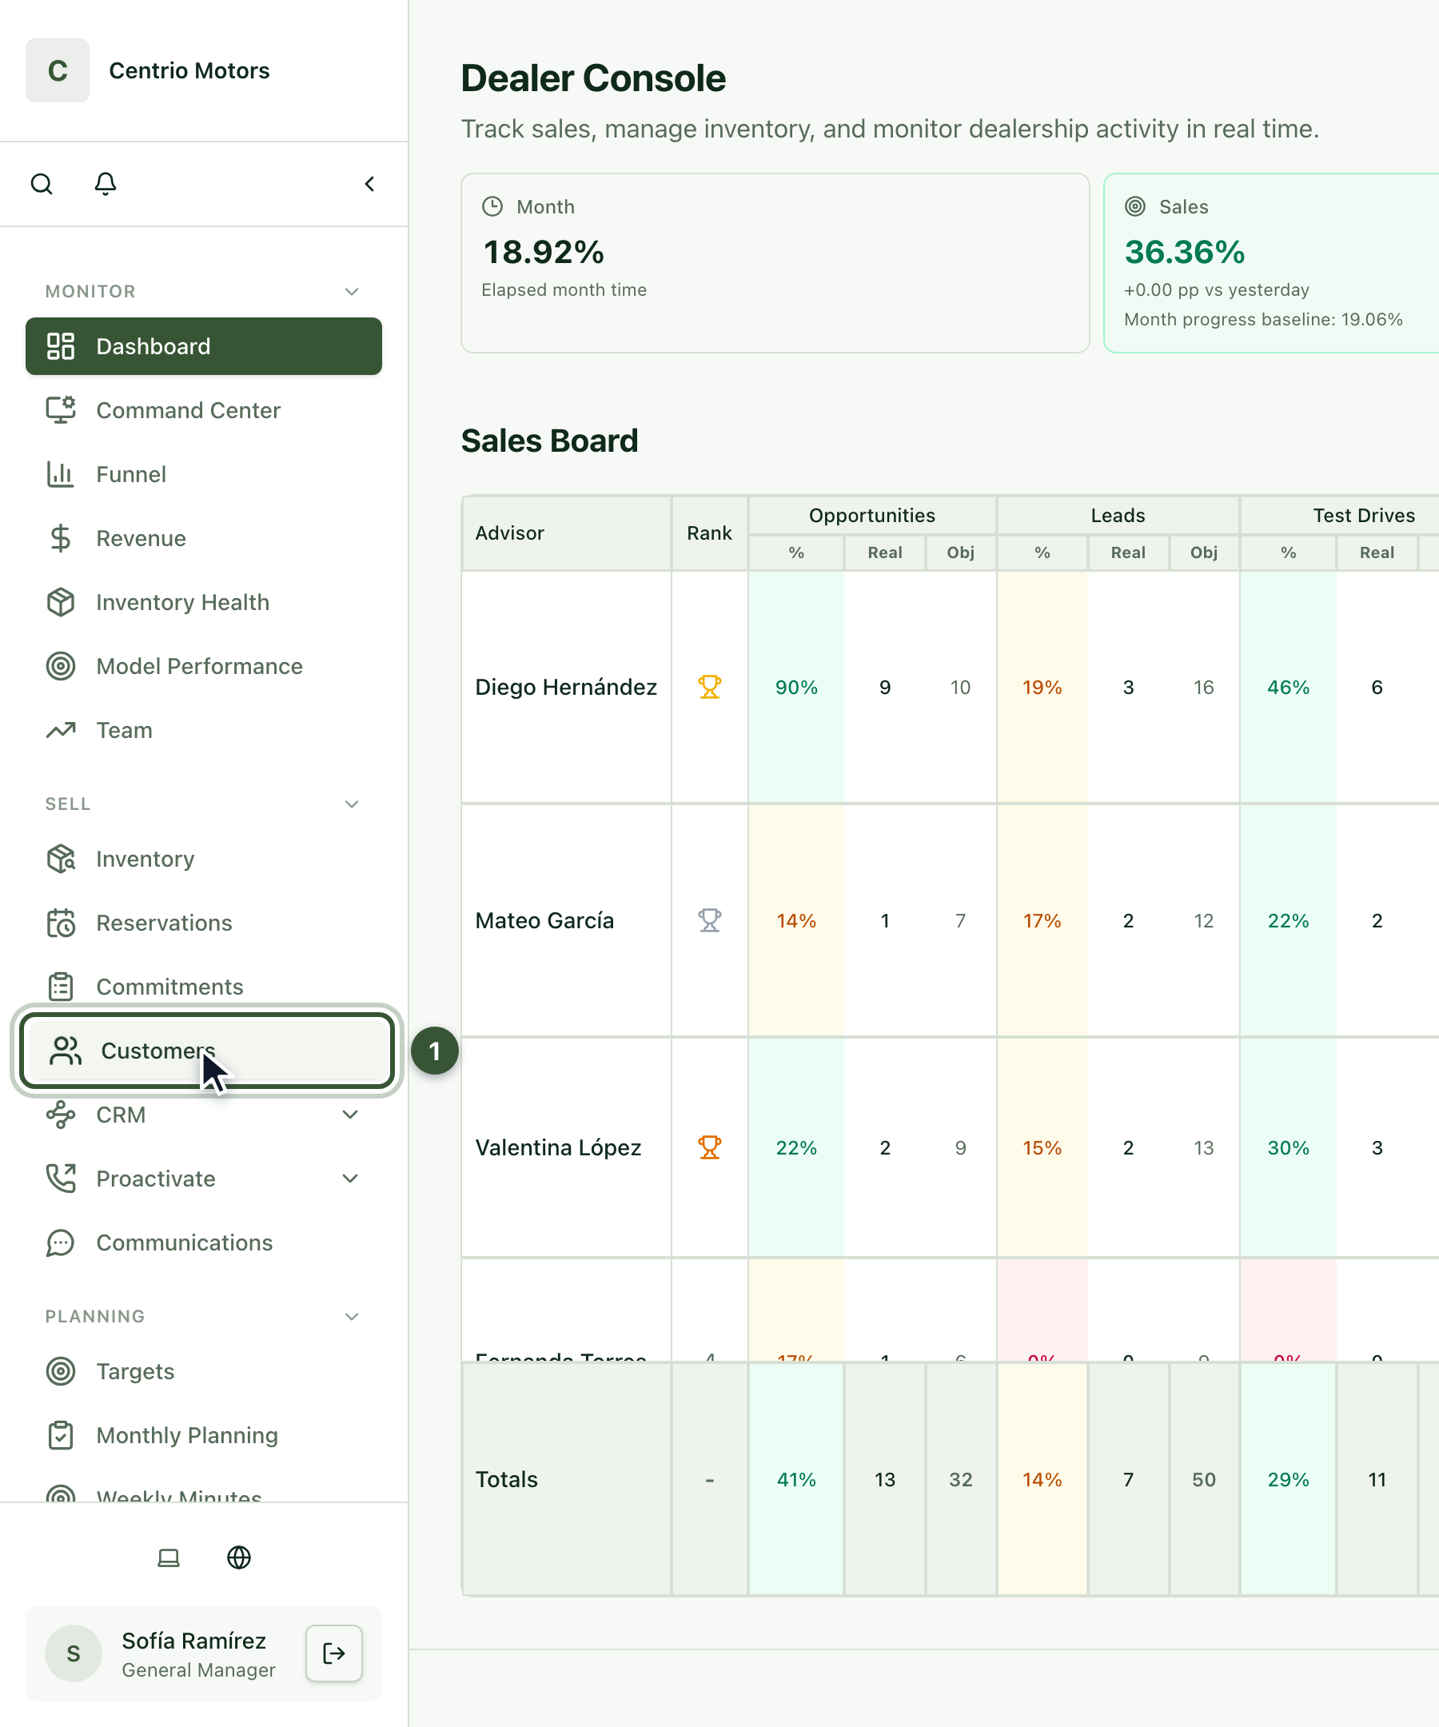Open the Funnel page

(204, 474)
